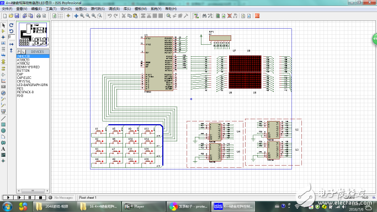The width and height of the screenshot is (377, 212).
Task: Open the 帮助(H) menu
Action: click(x=171, y=9)
